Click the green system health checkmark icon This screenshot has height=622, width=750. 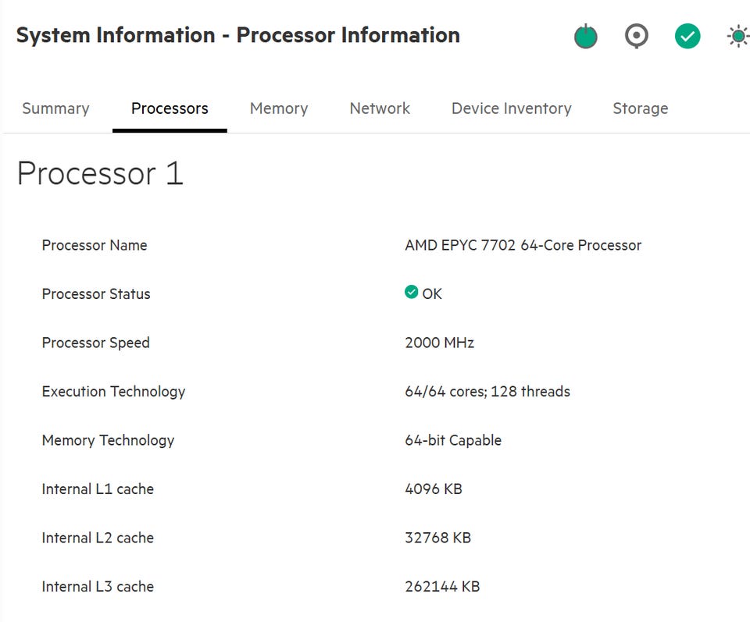[687, 36]
